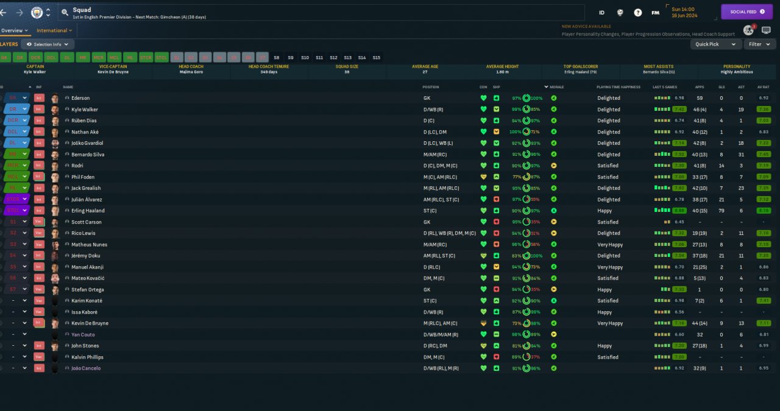Open staff advice icon with red badge
The image size is (780, 411).
coord(749,30)
